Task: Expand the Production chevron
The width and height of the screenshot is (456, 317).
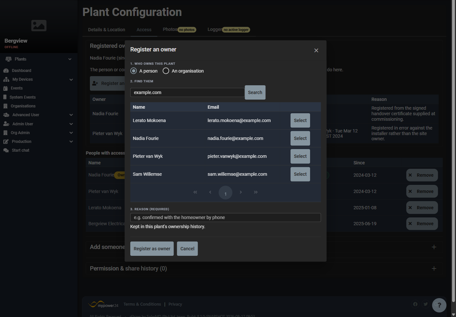Action: [x=71, y=142]
